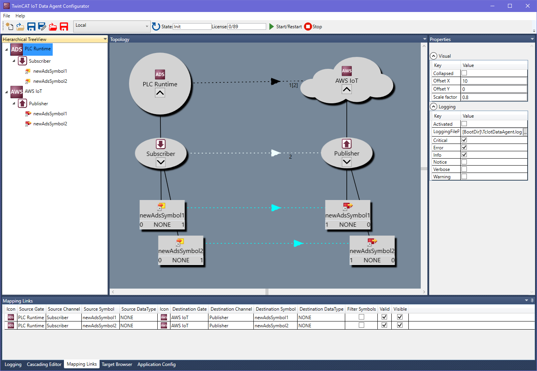Click the Publisher arrow icon in tree
Screen dimensions: 537x371
22,103
